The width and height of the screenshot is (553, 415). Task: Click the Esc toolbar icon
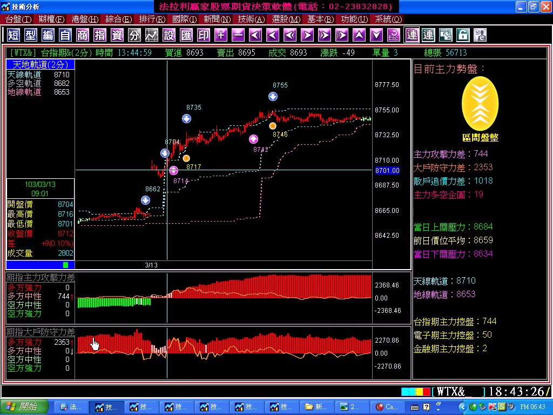[x=394, y=35]
